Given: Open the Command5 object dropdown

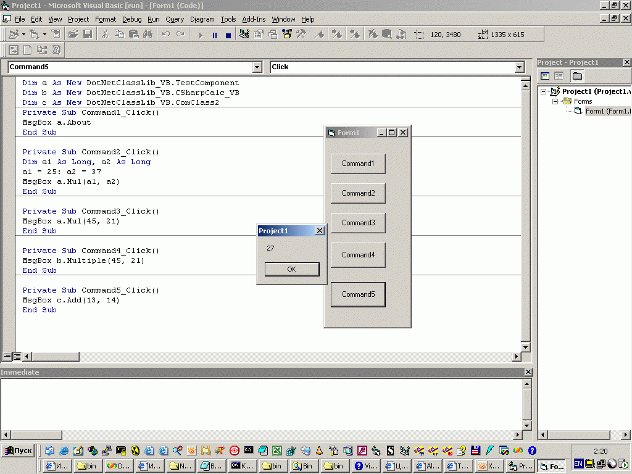Looking at the screenshot, I should pos(257,67).
